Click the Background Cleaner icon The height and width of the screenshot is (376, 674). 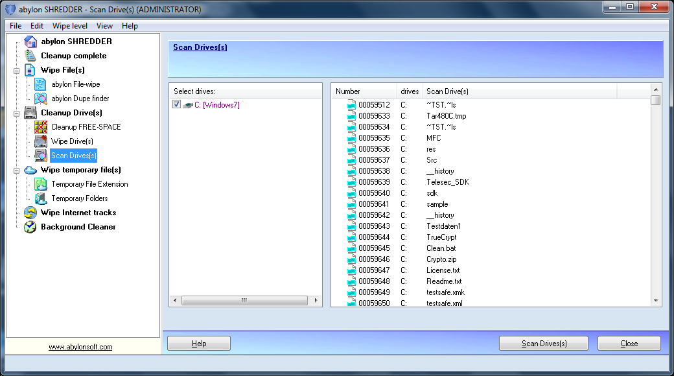point(30,227)
